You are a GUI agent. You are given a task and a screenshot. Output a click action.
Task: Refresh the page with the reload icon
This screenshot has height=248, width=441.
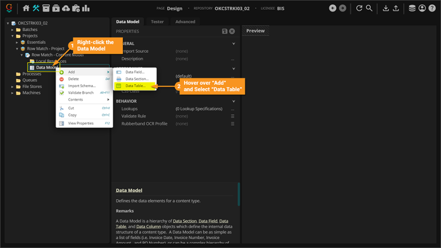coord(359,8)
